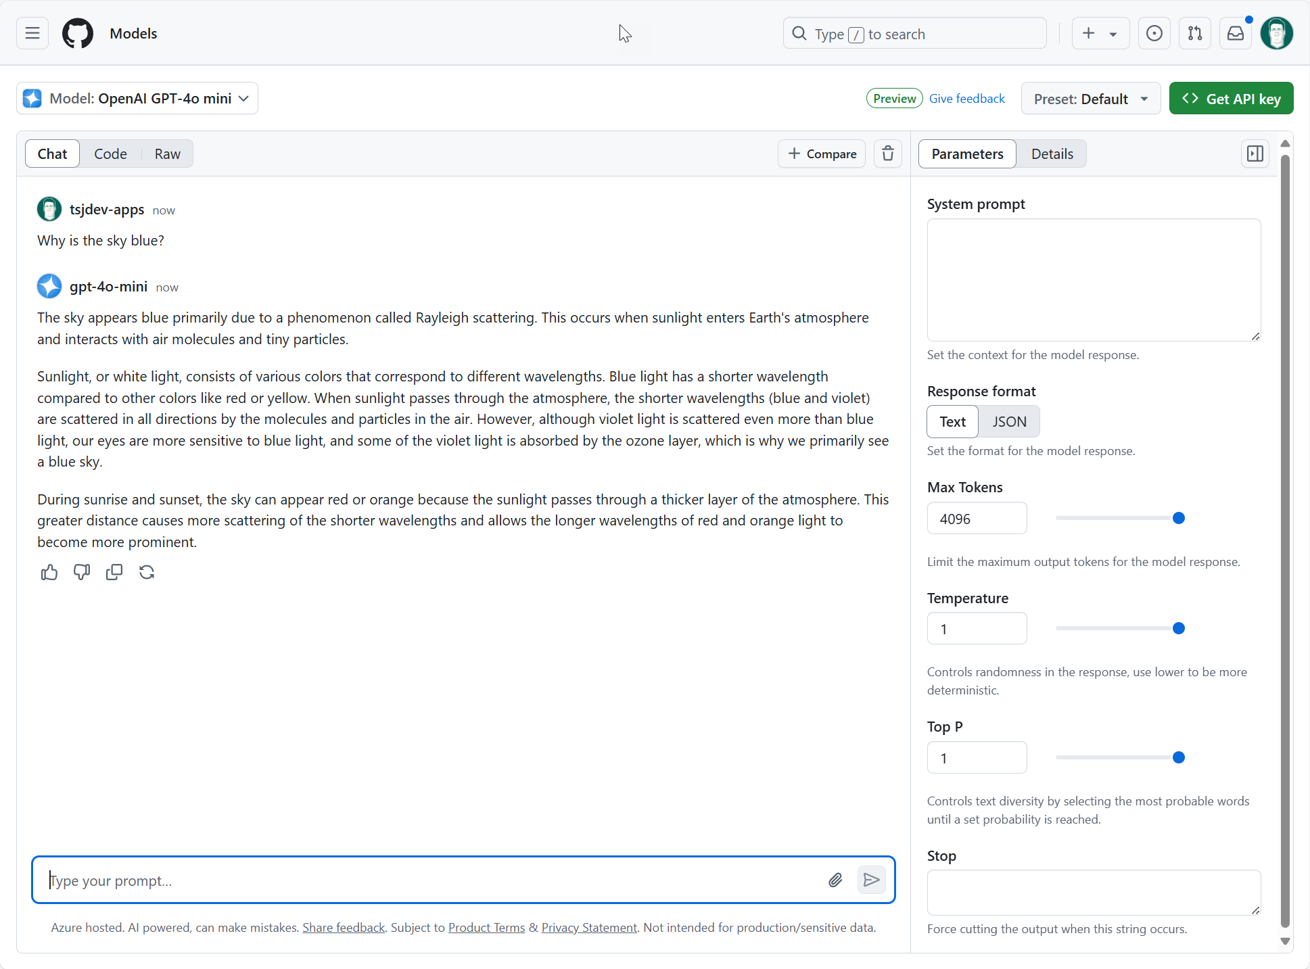The width and height of the screenshot is (1310, 969).
Task: Open the Code tab
Action: [x=110, y=153]
